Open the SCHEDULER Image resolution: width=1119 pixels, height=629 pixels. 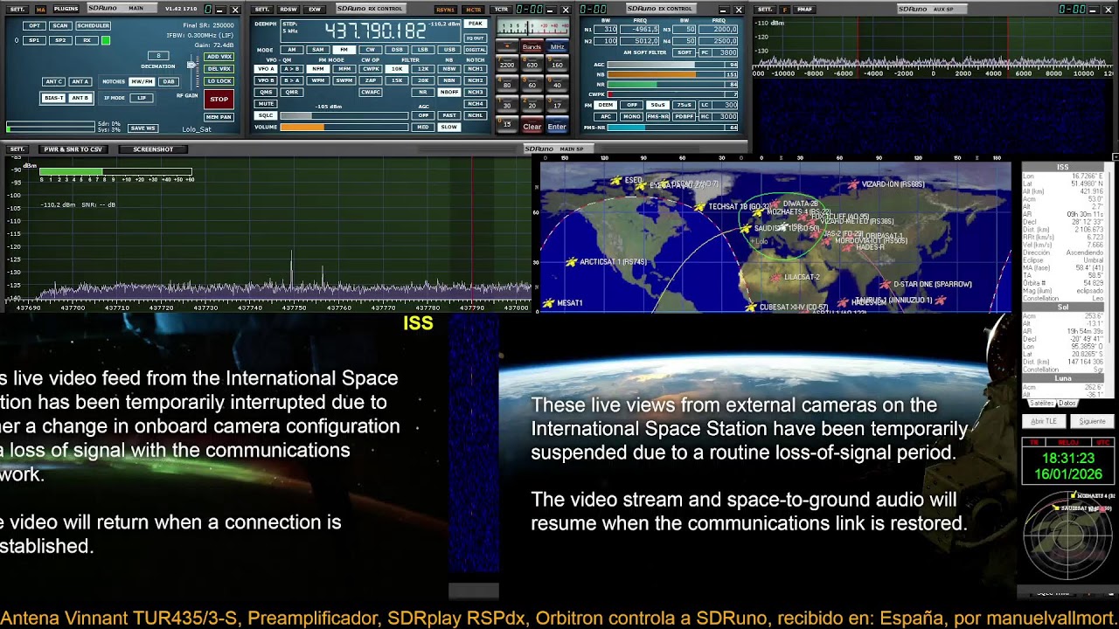[94, 26]
